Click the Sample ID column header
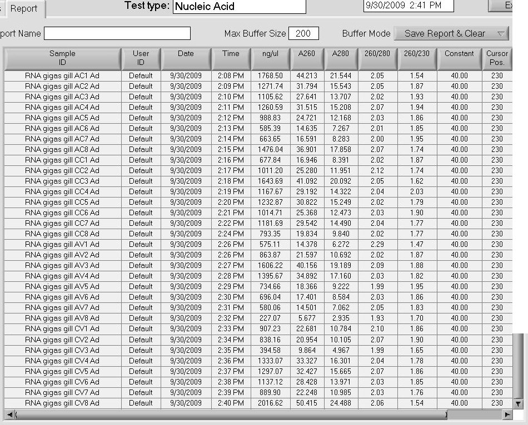This screenshot has width=528, height=425. tap(62, 58)
